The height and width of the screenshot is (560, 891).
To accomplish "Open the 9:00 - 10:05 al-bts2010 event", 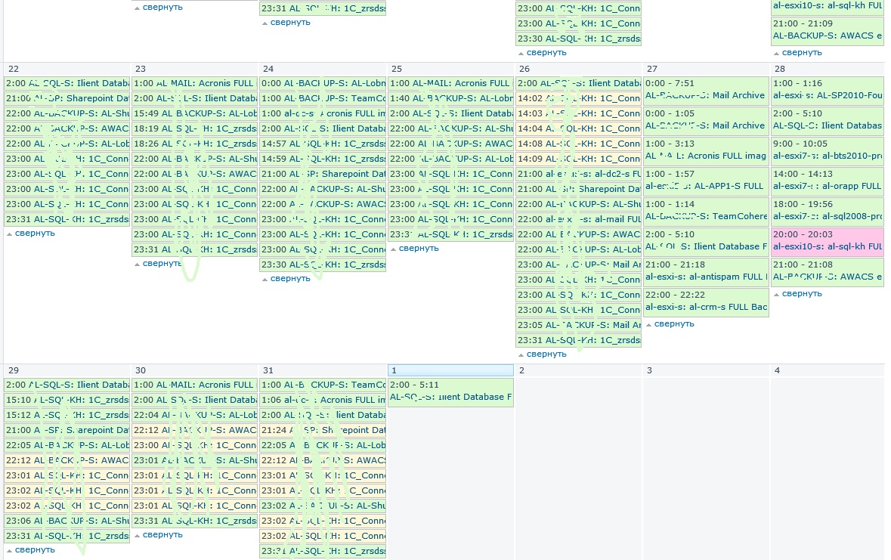I will (x=828, y=150).
